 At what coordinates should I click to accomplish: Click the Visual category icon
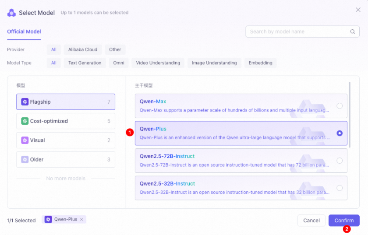(x=25, y=140)
